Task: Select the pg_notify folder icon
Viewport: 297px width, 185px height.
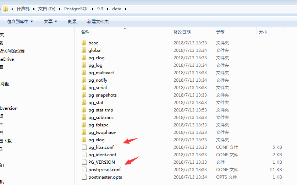Action: pos(84,80)
